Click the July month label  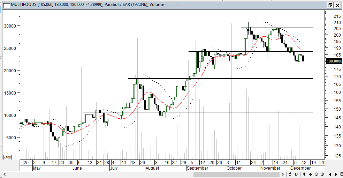point(114,168)
